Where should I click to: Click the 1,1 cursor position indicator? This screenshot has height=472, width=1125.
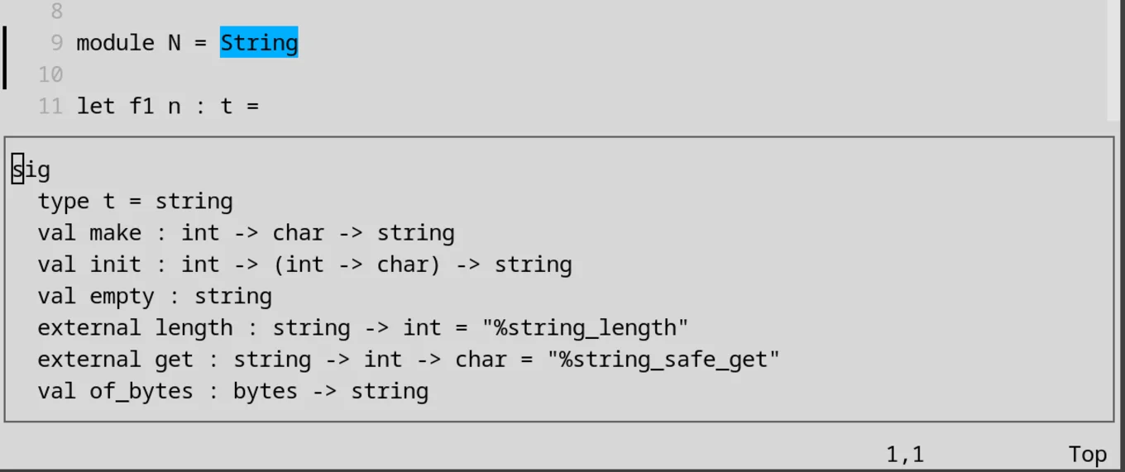click(x=905, y=454)
